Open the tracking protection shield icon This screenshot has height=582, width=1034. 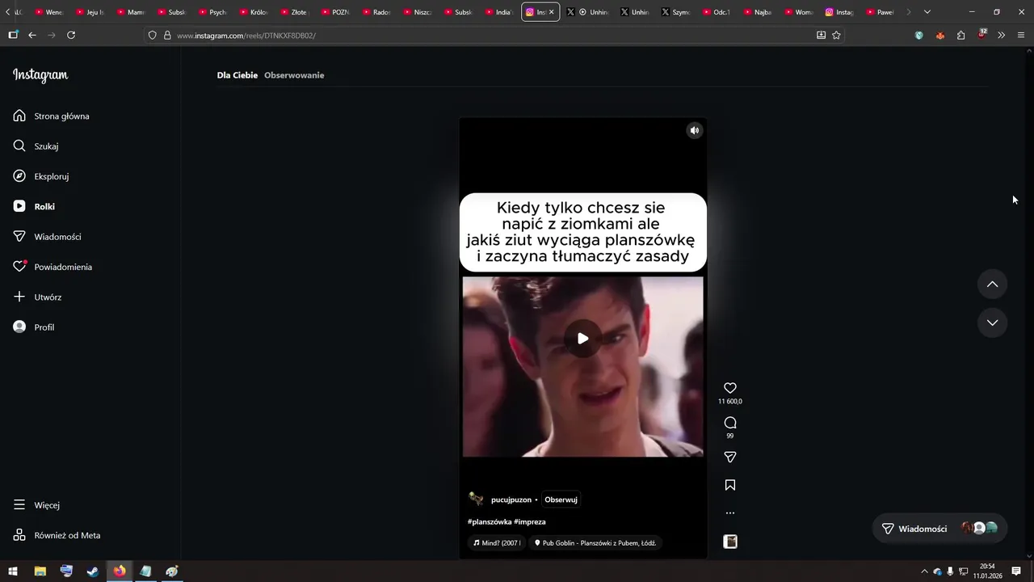[x=152, y=35]
